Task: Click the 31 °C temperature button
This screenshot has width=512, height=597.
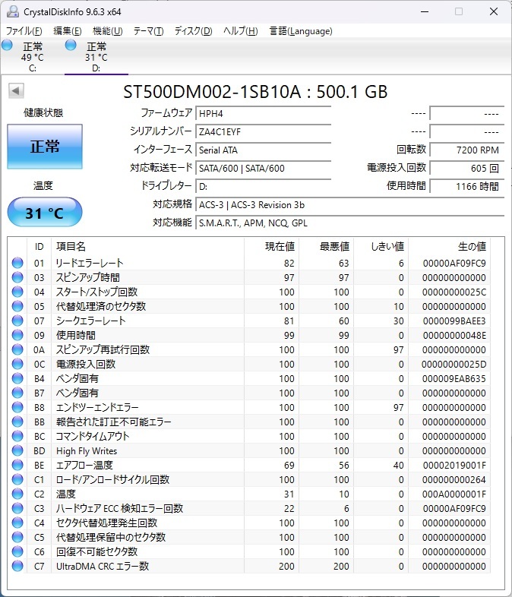Action: pyautogui.click(x=45, y=213)
